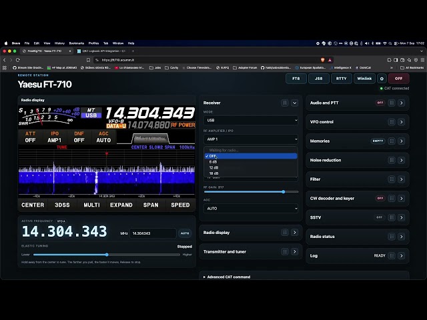Select OFF in attenuator list
427x320 pixels.
(x=251, y=156)
